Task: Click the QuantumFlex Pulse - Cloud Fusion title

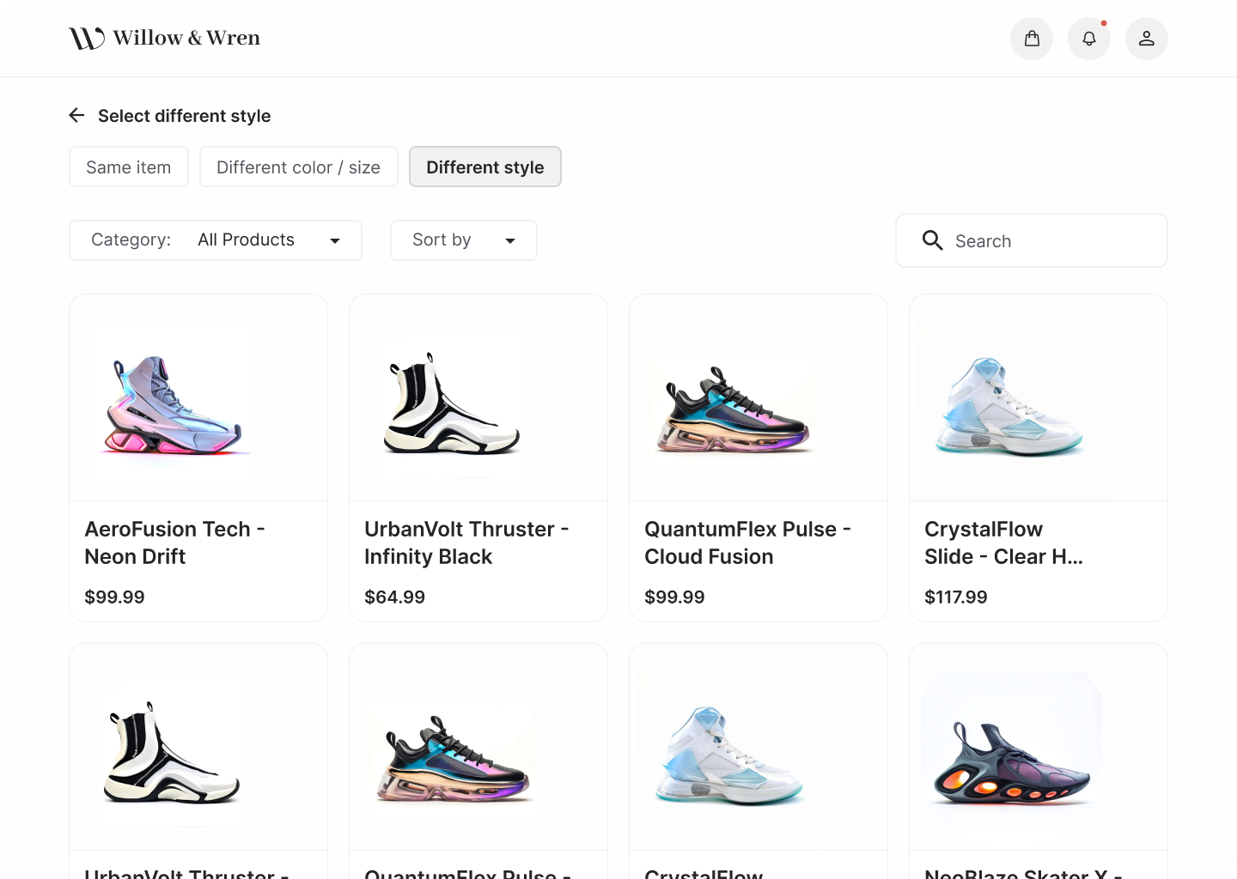Action: 746,543
